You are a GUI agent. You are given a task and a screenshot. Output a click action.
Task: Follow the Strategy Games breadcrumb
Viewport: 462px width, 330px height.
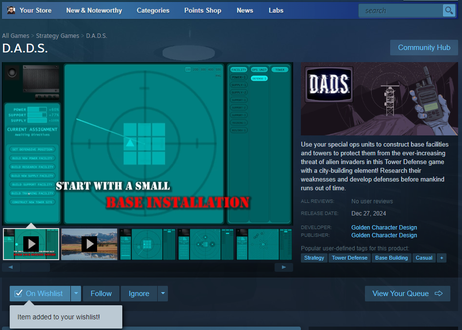(x=57, y=35)
